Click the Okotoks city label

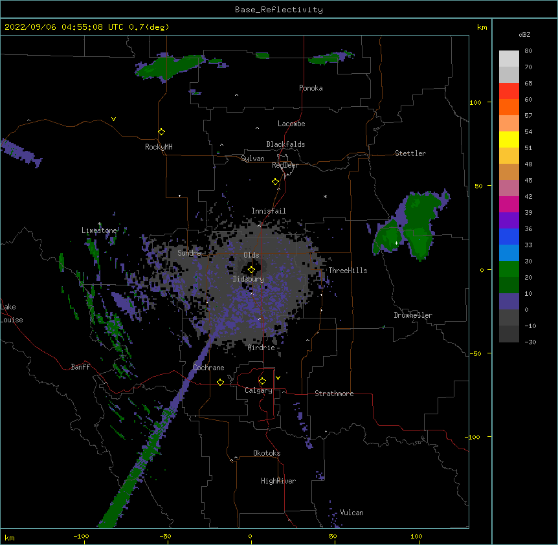tap(267, 453)
